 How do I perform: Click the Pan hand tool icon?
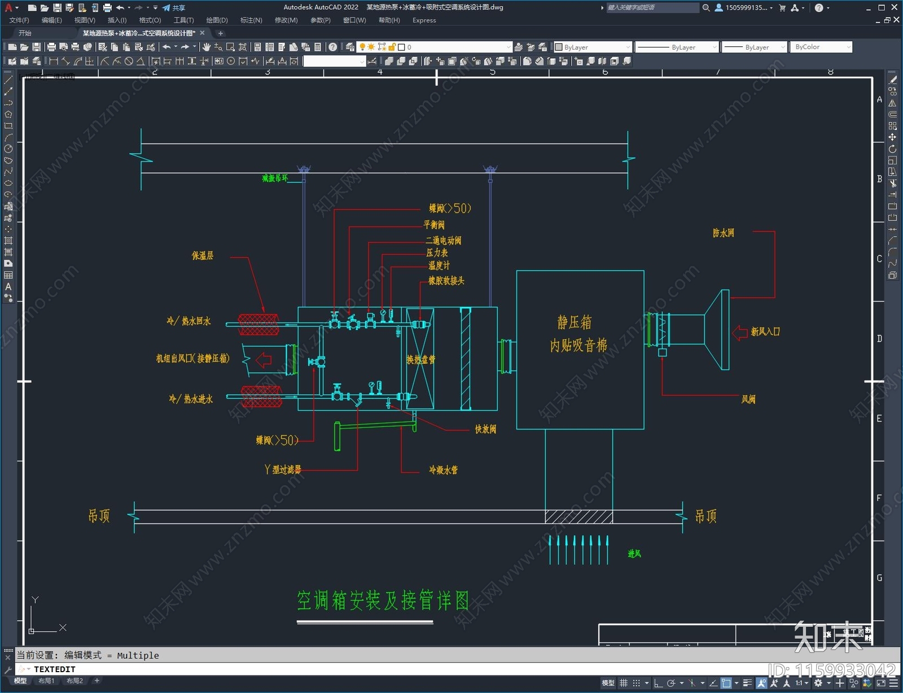coord(206,47)
